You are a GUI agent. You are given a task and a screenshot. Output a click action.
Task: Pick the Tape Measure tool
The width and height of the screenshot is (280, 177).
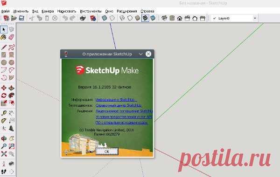4,113
